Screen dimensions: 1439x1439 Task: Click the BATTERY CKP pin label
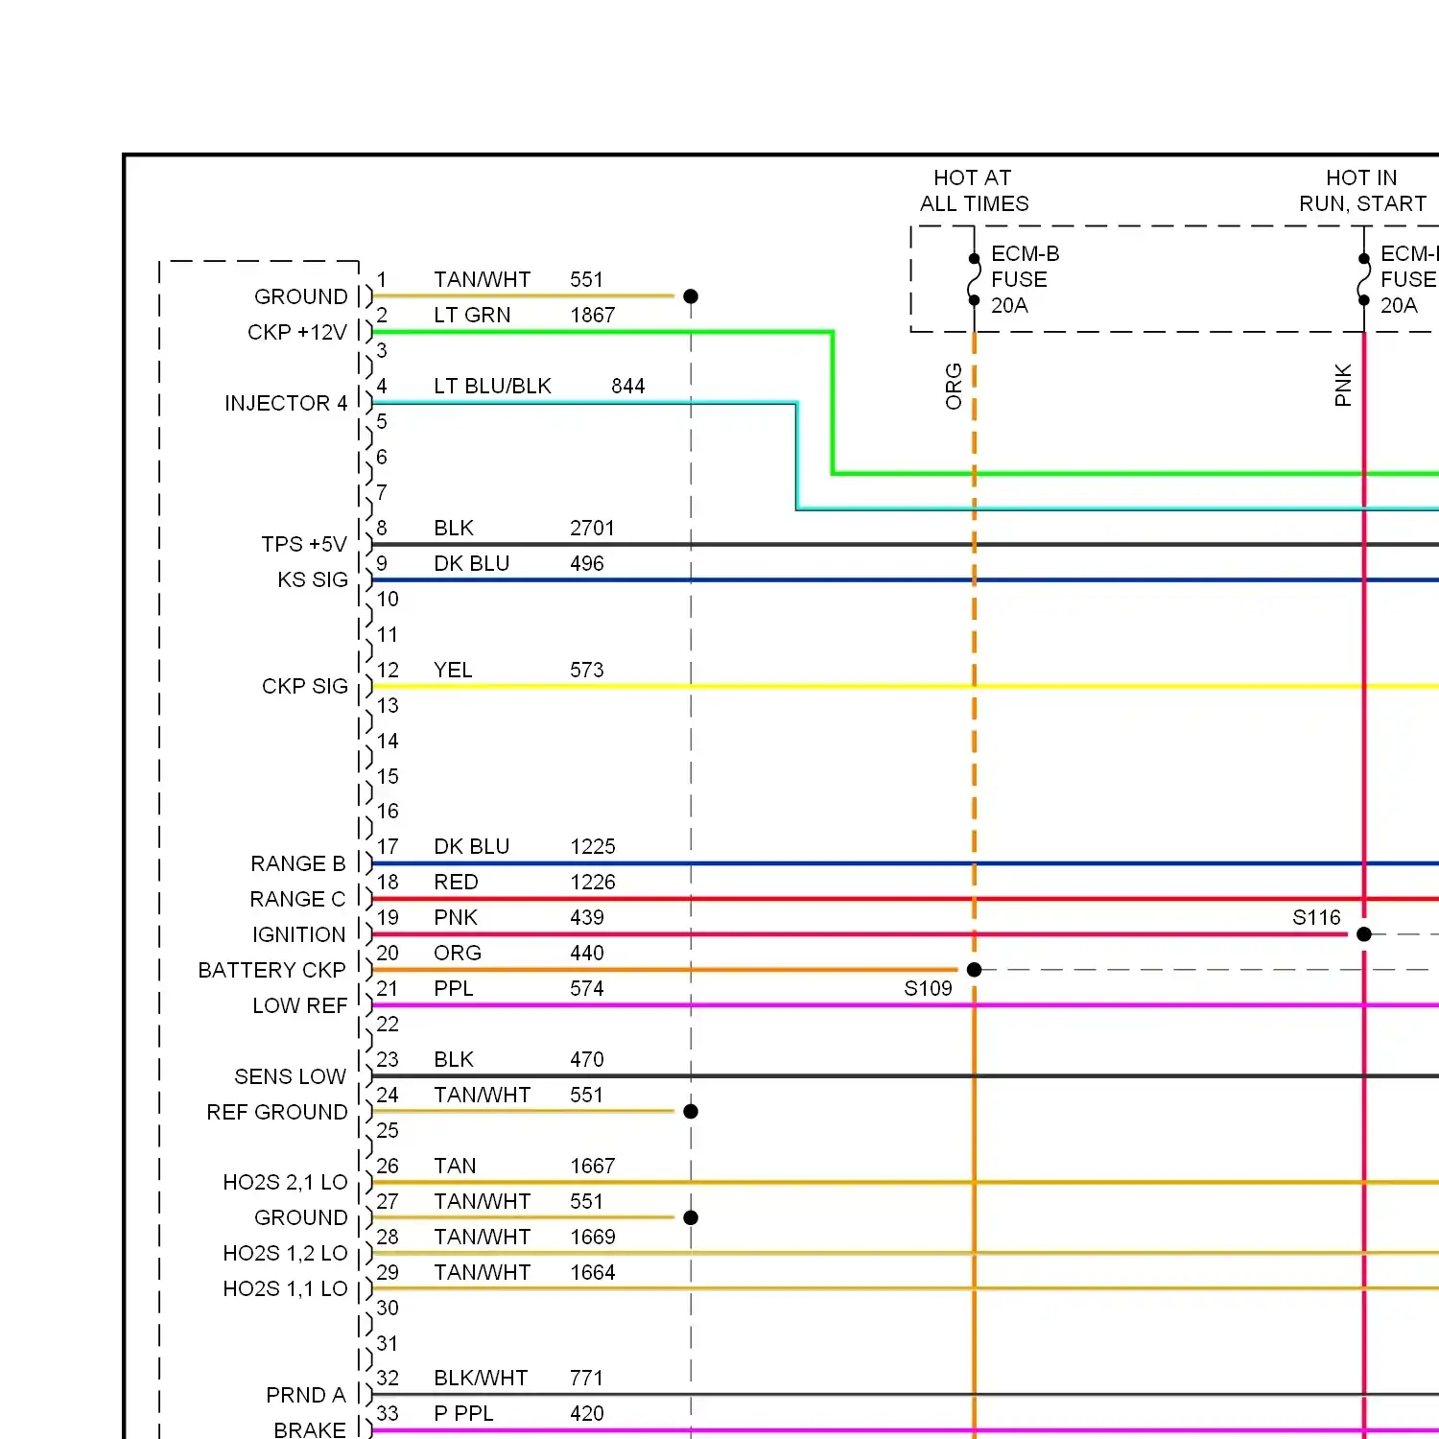coord(272,970)
